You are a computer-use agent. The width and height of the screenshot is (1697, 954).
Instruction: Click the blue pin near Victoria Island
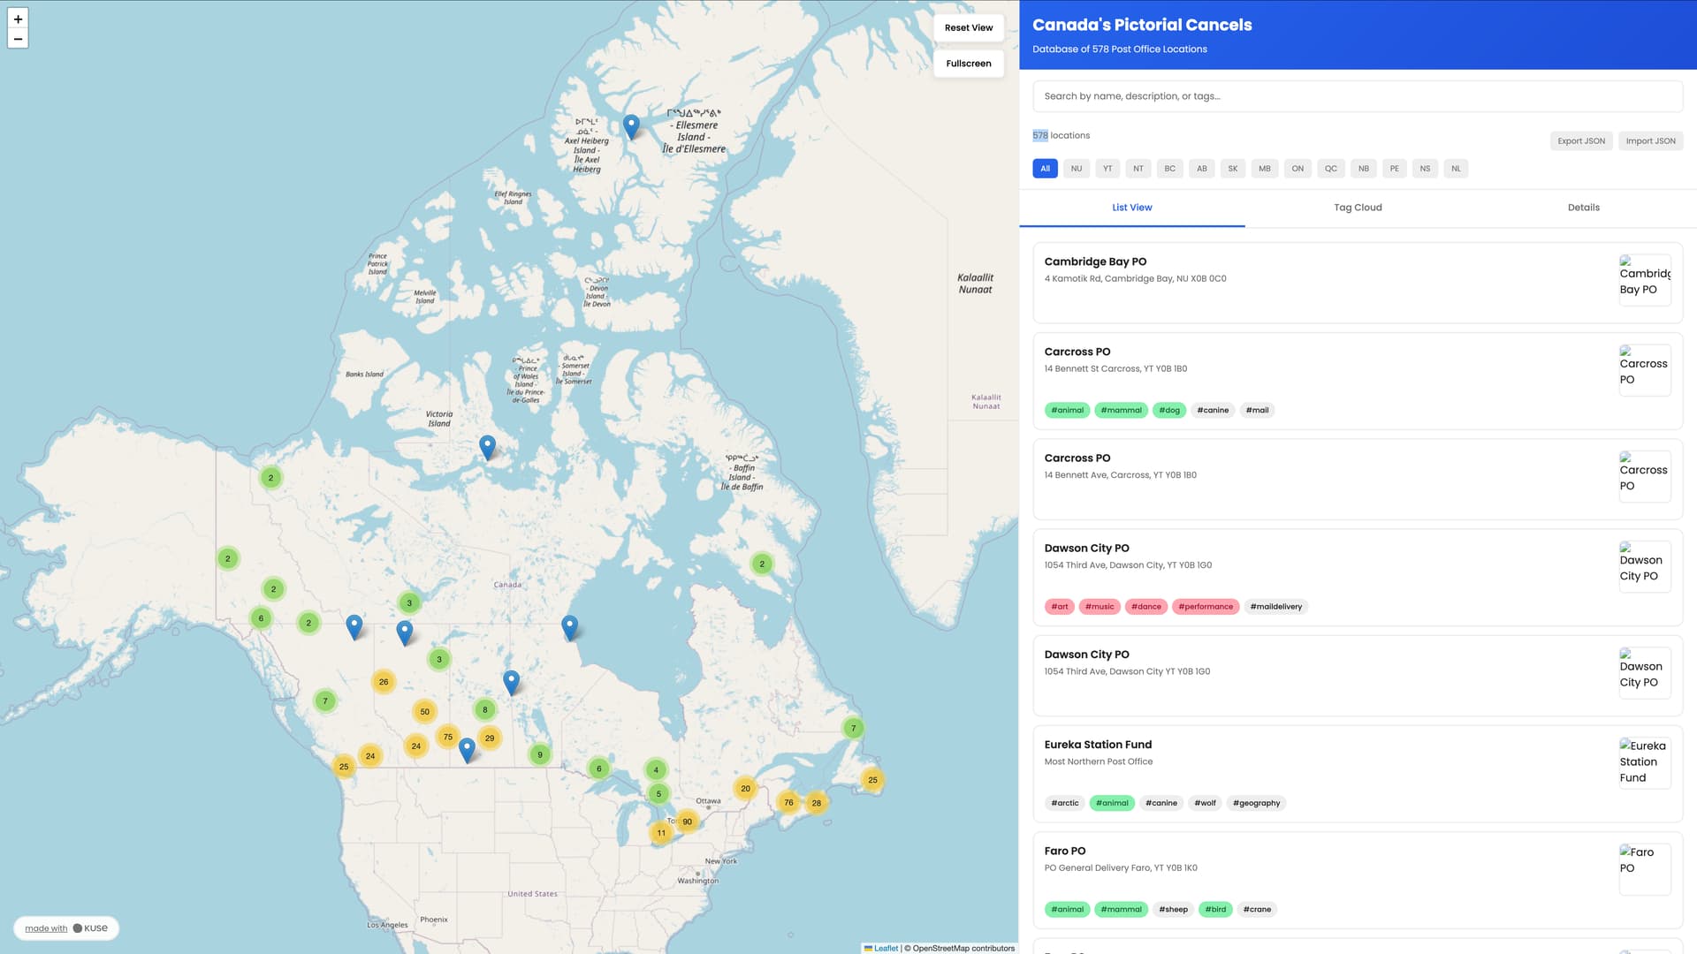point(487,447)
